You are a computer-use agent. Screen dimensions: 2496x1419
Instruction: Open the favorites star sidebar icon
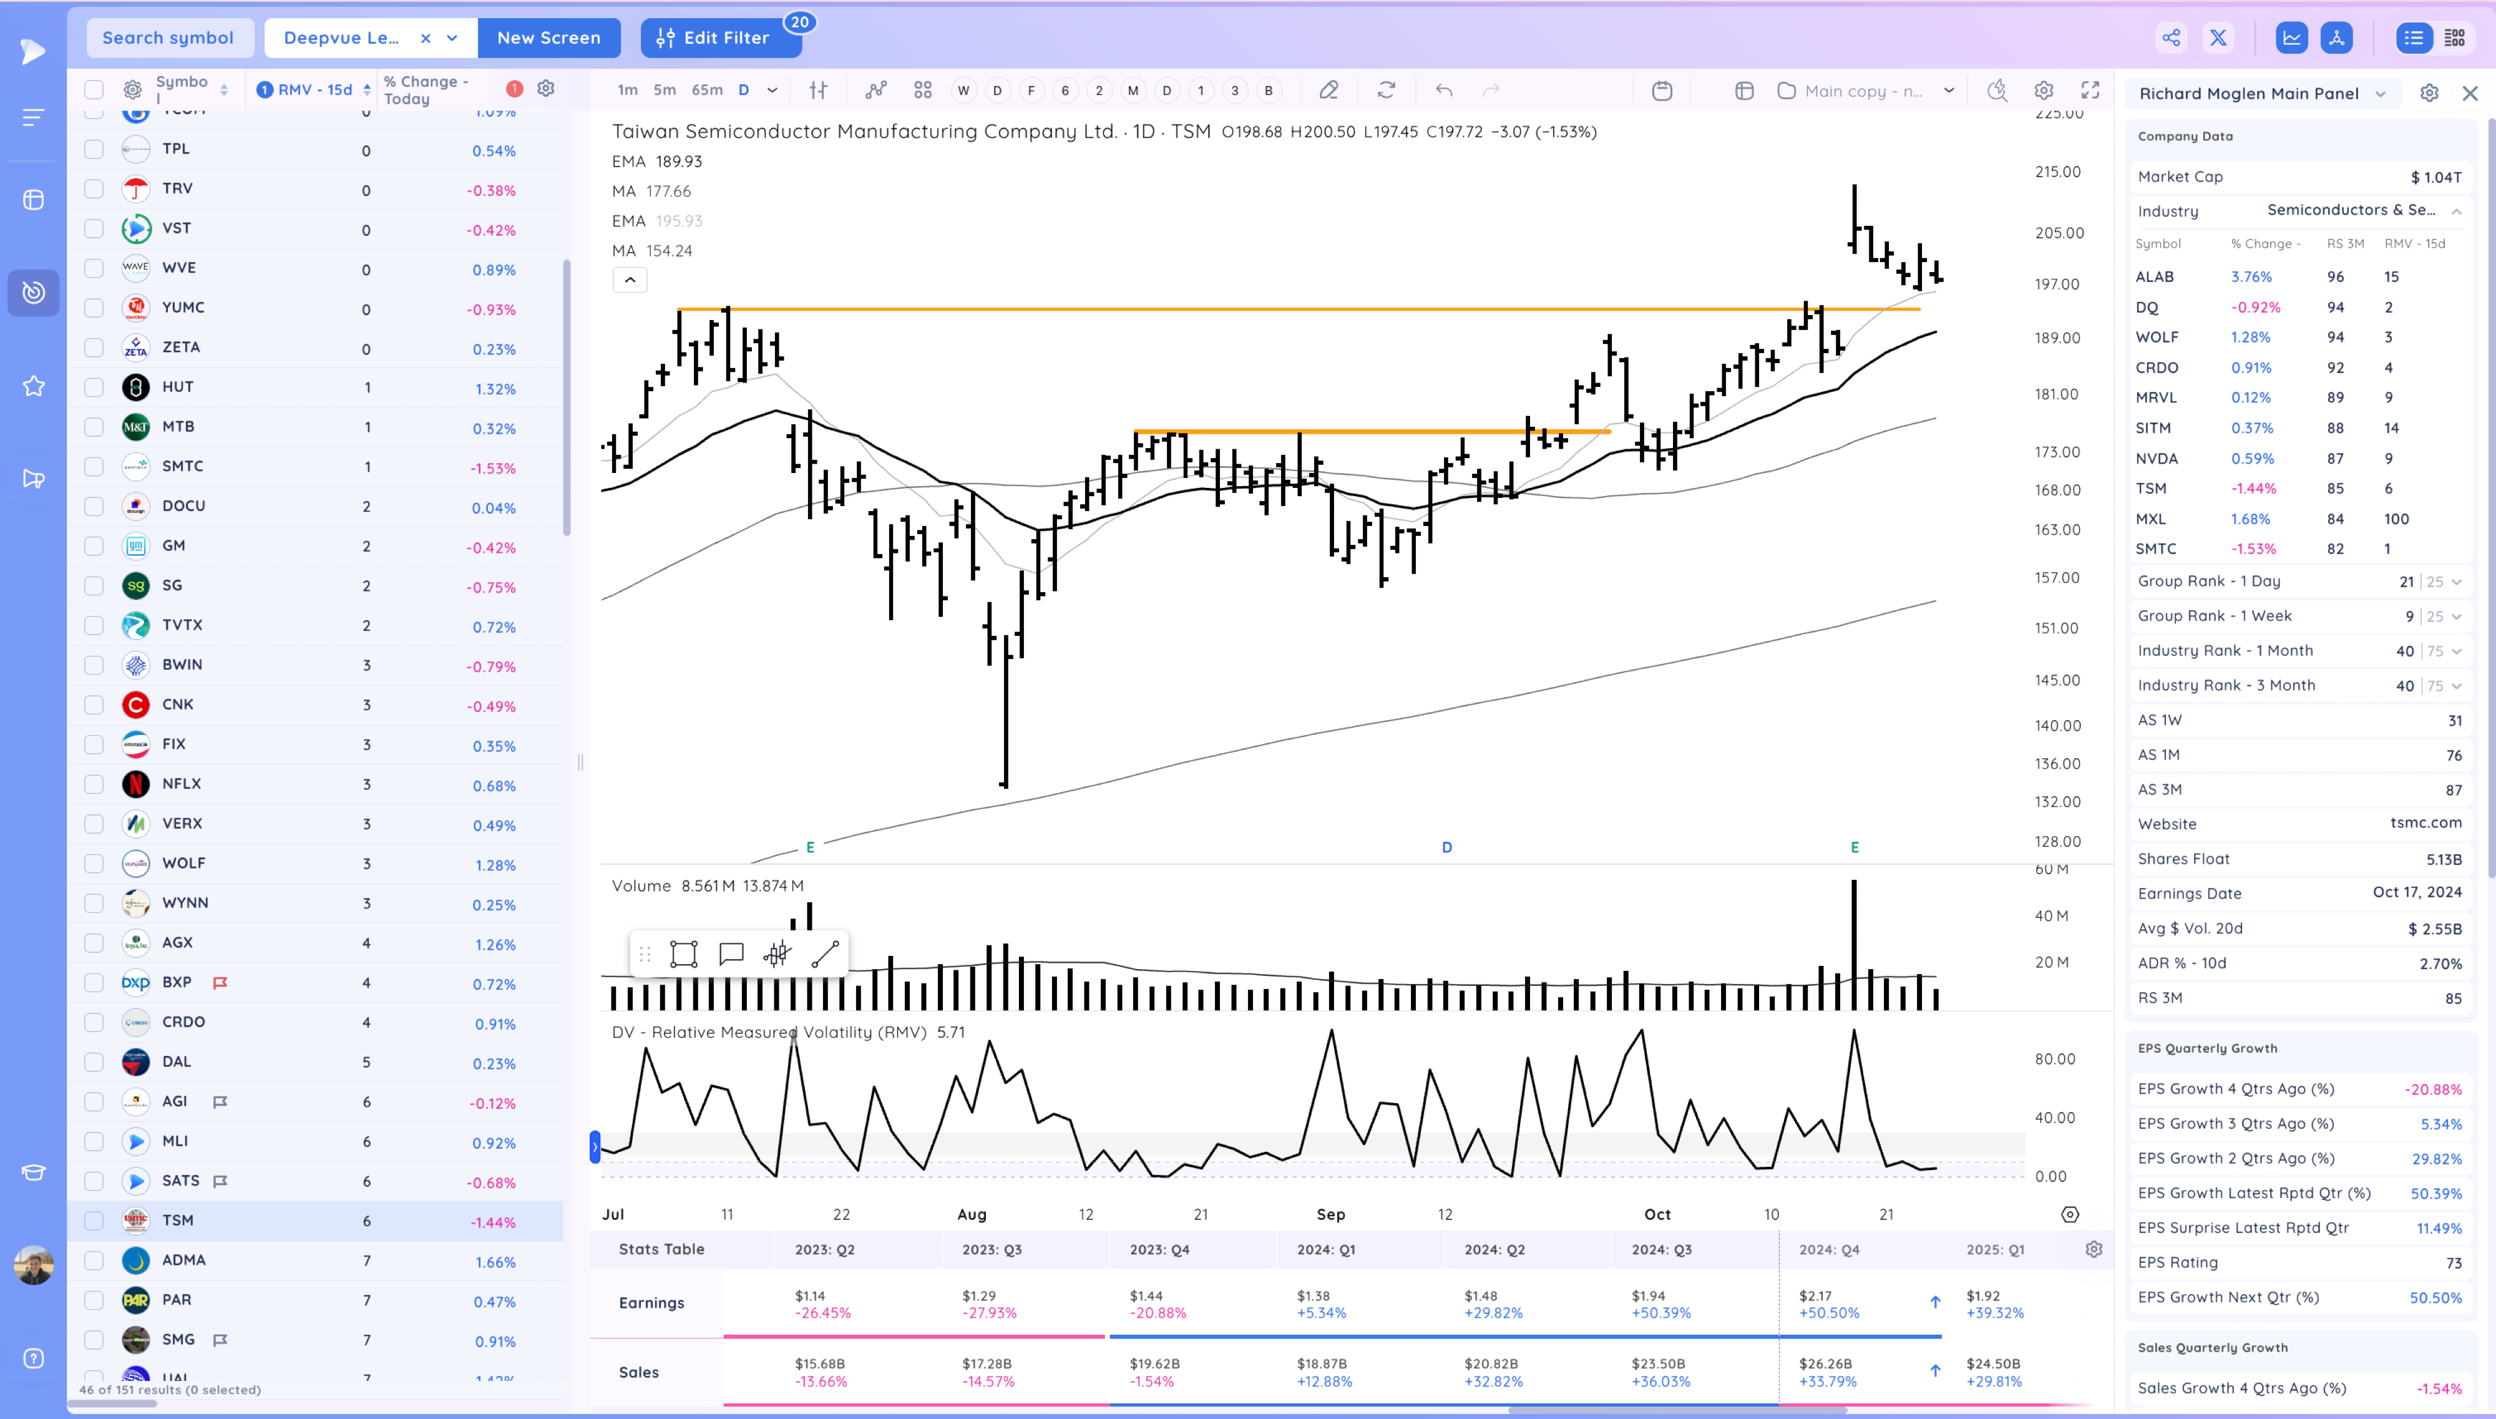tap(33, 386)
